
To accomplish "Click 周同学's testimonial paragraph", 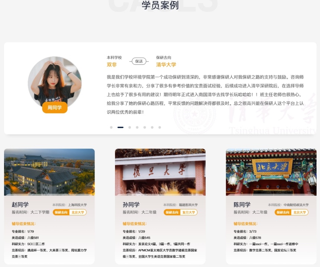I will tap(205, 95).
